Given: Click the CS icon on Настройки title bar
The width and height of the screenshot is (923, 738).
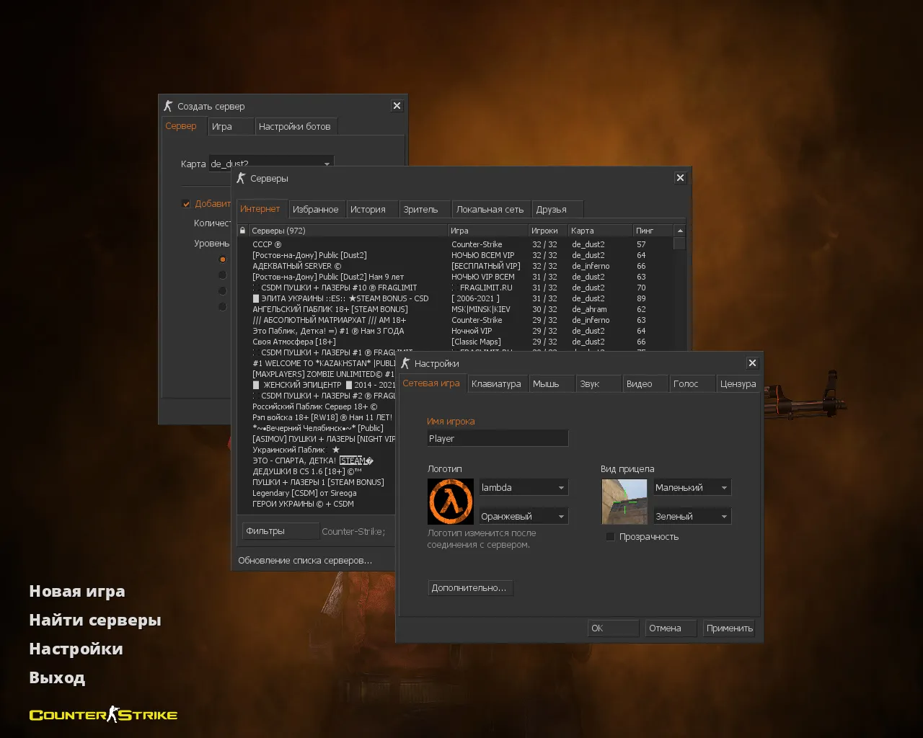Looking at the screenshot, I should coord(405,363).
